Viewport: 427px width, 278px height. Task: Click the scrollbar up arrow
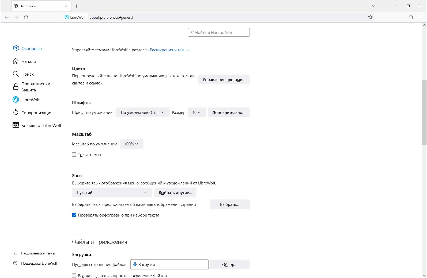coord(424,25)
